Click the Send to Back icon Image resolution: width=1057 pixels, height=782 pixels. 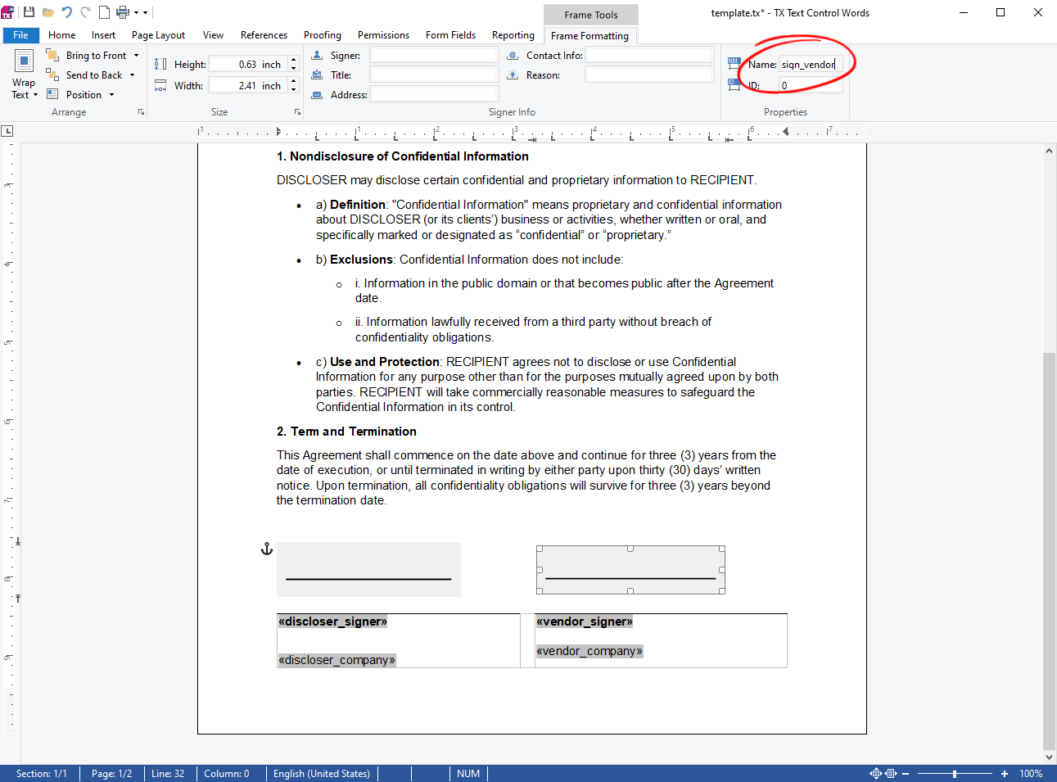coord(52,75)
